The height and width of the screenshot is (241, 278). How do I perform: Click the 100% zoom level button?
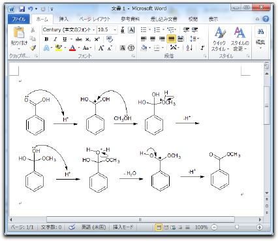201,227
